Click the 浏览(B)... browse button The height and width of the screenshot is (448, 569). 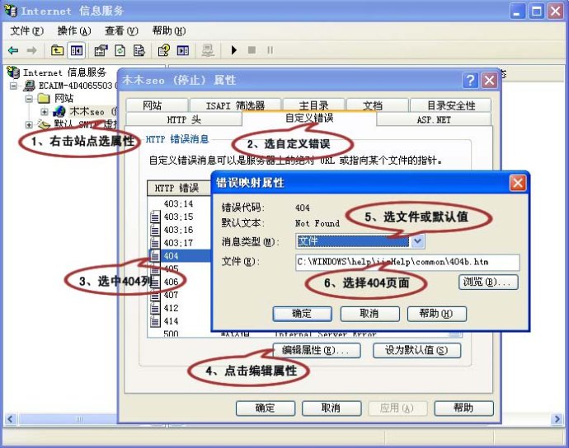488,282
